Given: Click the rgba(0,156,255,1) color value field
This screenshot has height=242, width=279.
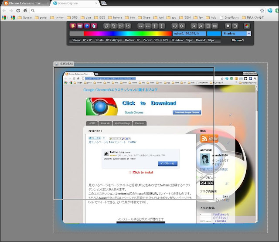Looking at the screenshot, I should click(189, 34).
